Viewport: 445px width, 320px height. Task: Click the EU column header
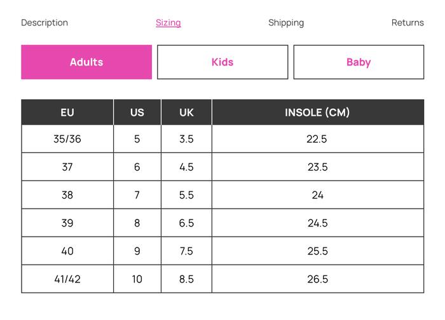click(x=67, y=113)
